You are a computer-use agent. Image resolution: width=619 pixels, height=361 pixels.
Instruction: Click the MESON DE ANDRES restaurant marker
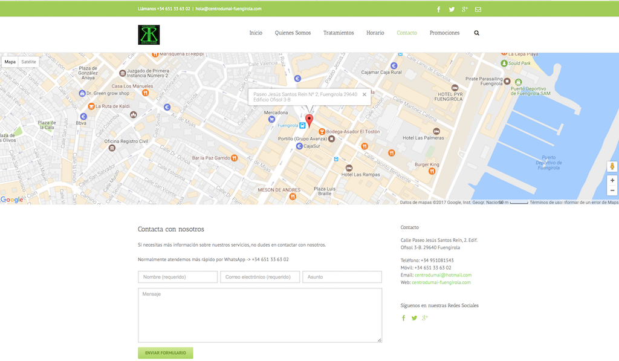click(x=293, y=197)
